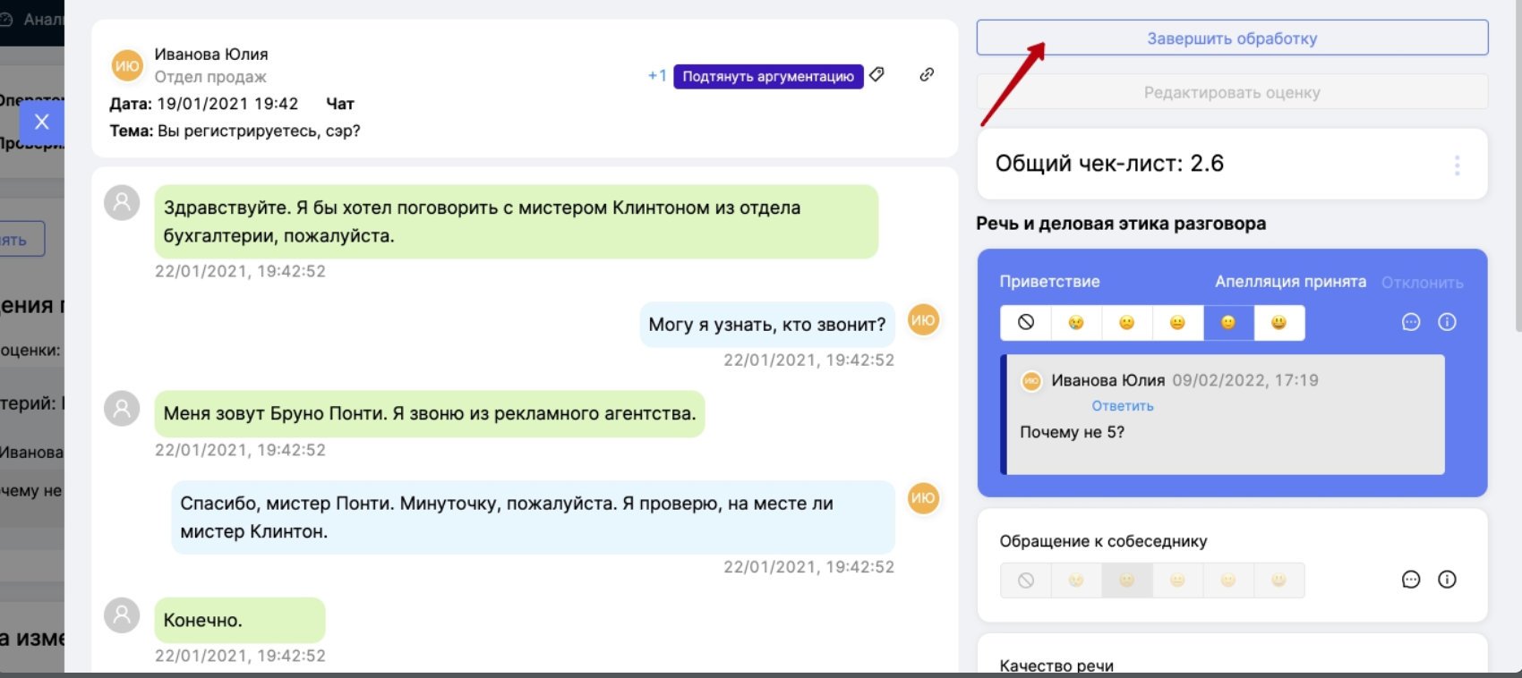Show info for Обращение к собеседнику

[x=1447, y=580]
